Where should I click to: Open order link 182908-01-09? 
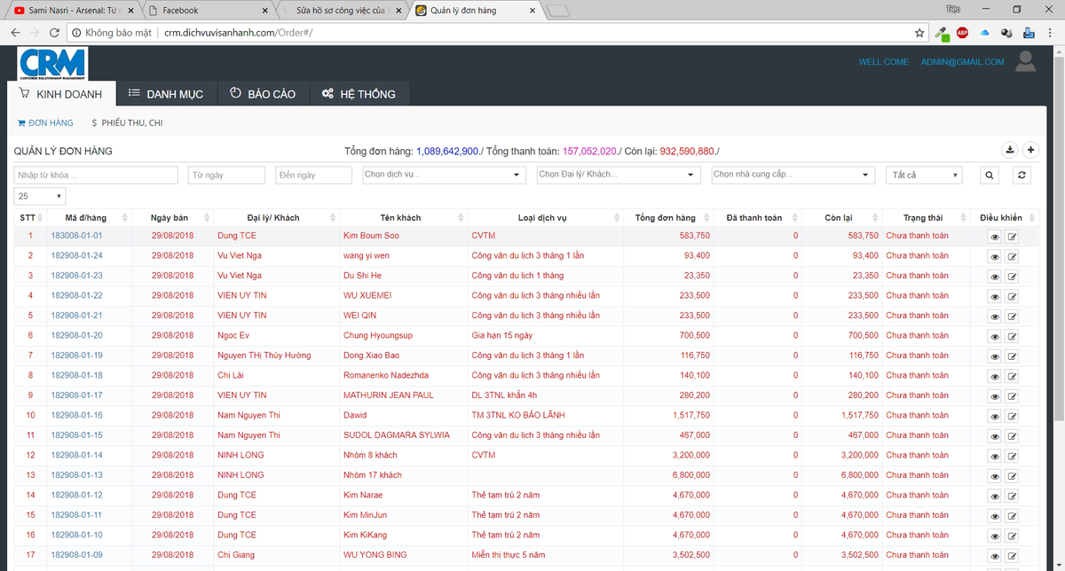[76, 555]
